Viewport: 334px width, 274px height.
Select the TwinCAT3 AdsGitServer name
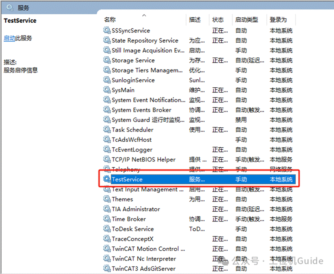tap(144, 268)
